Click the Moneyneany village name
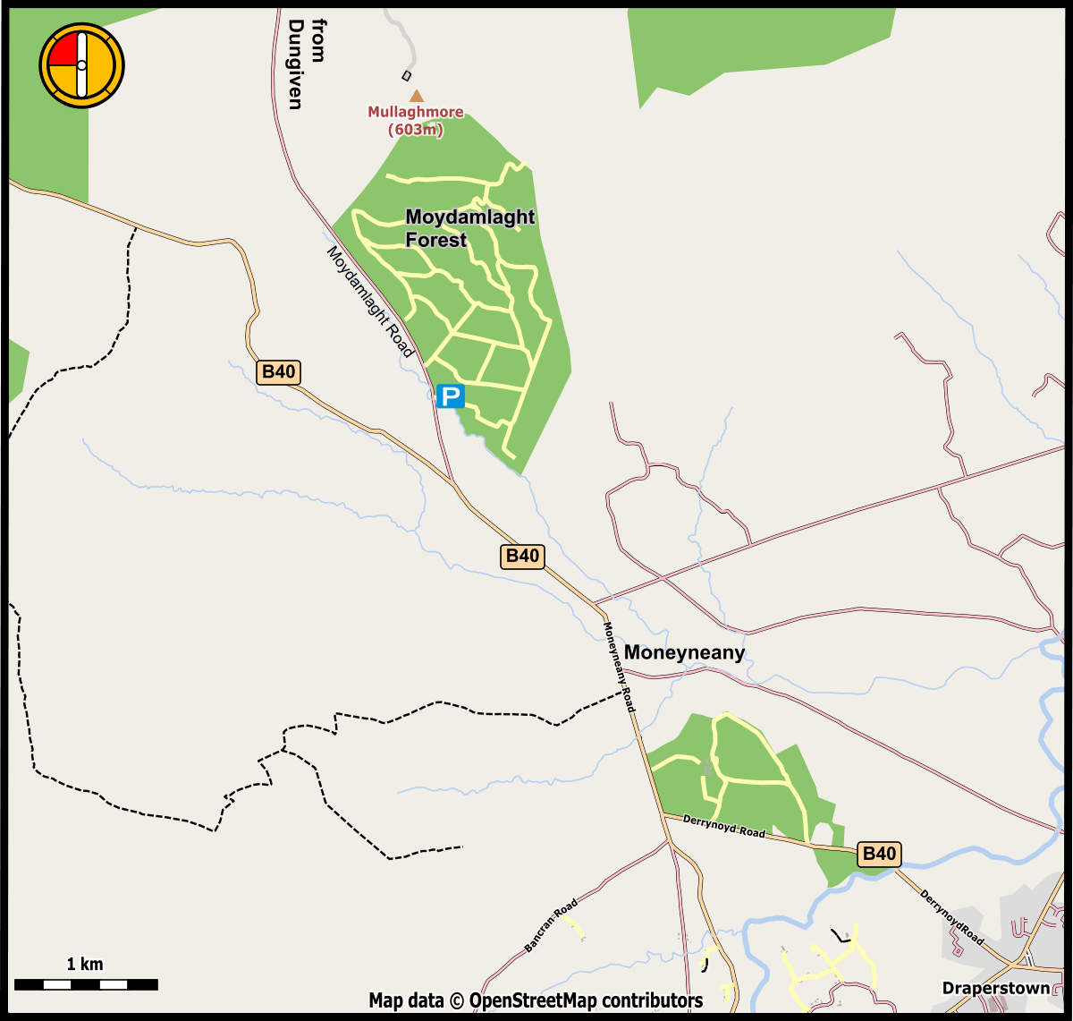1073x1021 pixels. 684,652
